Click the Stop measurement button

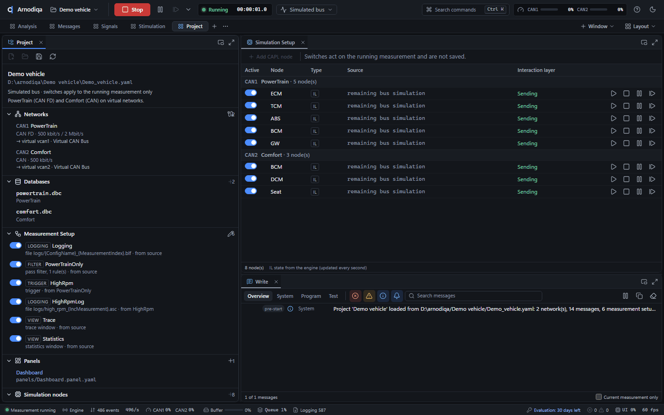pos(132,10)
